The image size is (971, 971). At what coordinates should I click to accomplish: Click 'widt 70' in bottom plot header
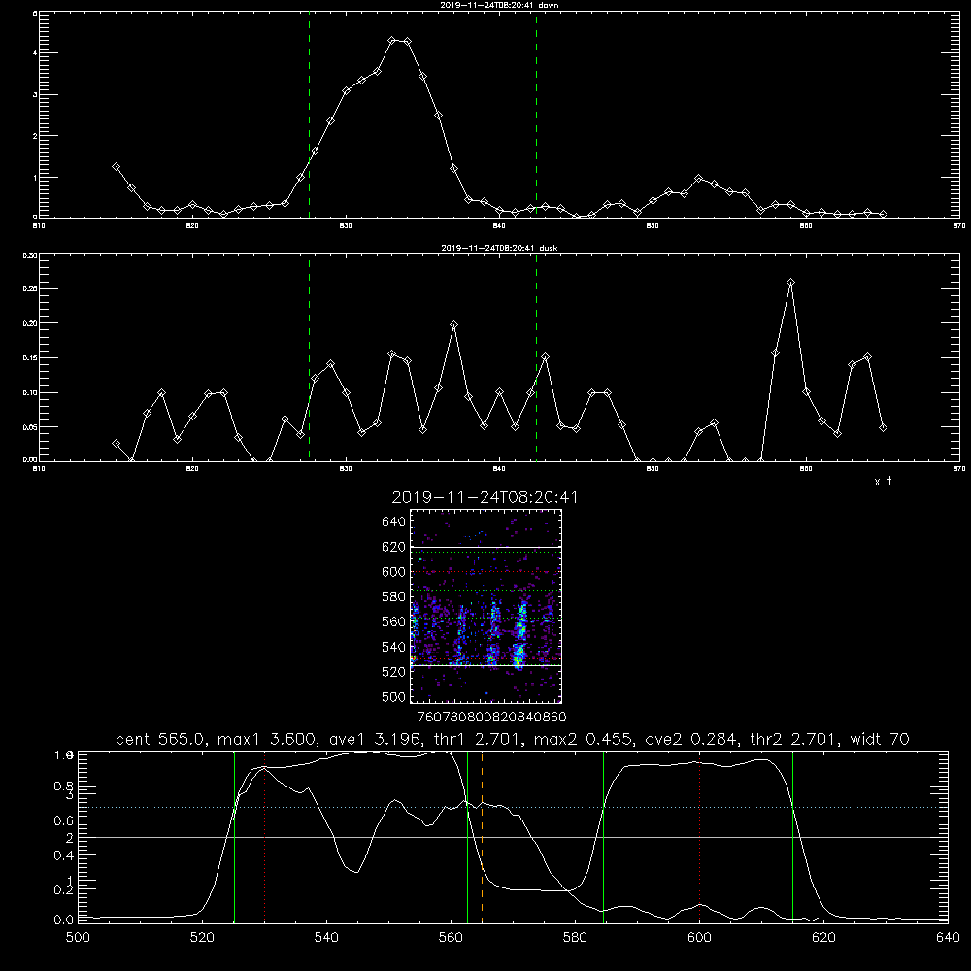click(880, 739)
